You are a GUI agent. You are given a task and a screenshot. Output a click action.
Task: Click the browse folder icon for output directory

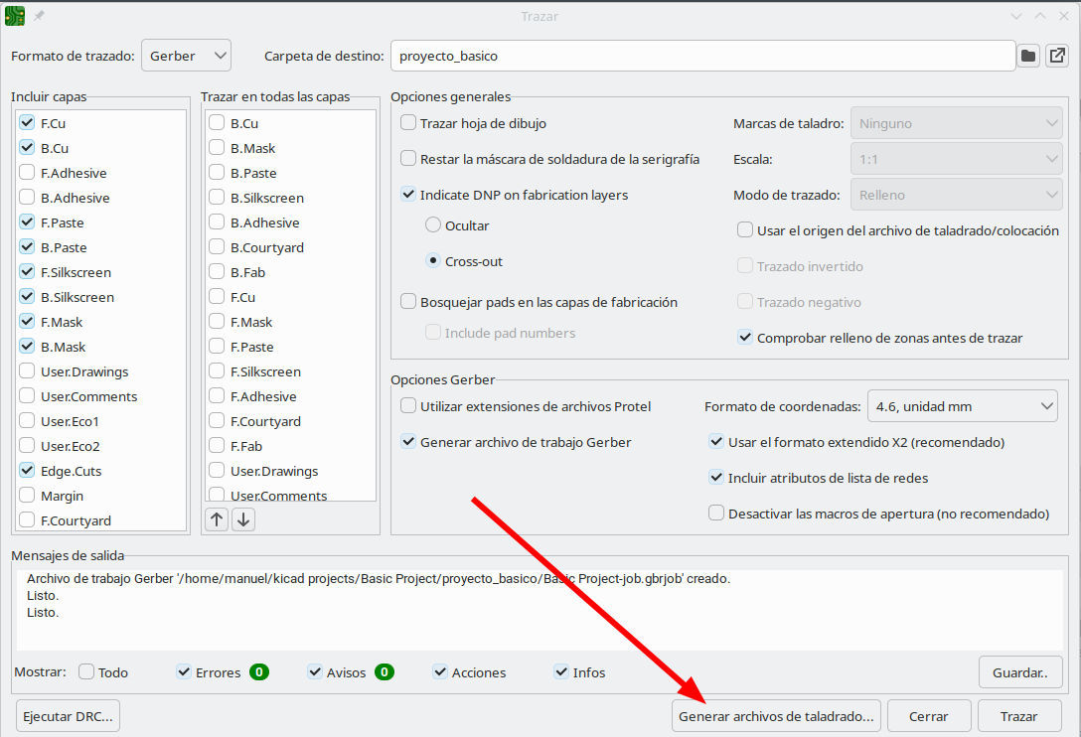(1028, 56)
